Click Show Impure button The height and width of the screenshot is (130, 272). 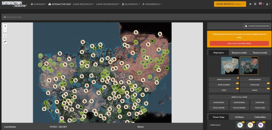pyautogui.click(x=219, y=103)
